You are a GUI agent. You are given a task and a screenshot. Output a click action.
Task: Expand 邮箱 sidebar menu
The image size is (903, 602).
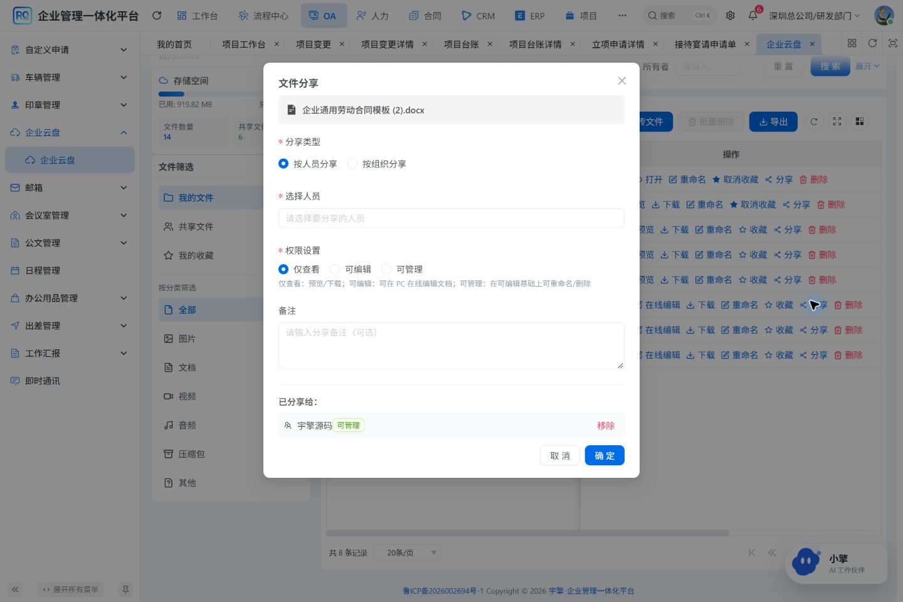(70, 187)
